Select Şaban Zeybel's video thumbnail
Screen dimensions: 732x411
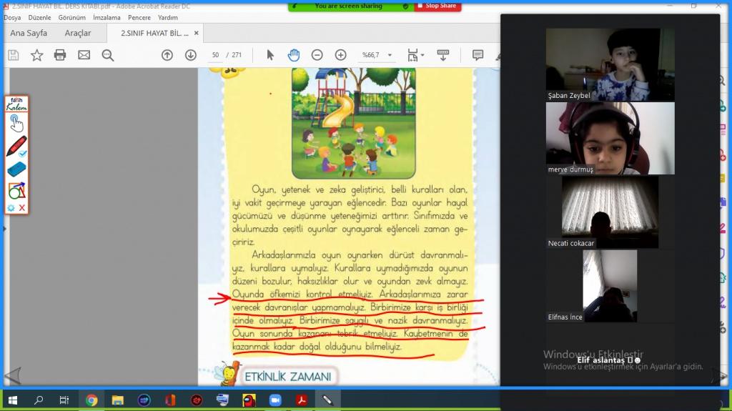coord(610,64)
